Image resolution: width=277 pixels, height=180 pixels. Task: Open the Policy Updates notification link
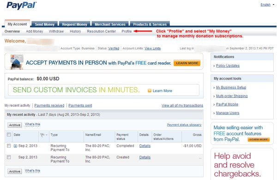[228, 66]
